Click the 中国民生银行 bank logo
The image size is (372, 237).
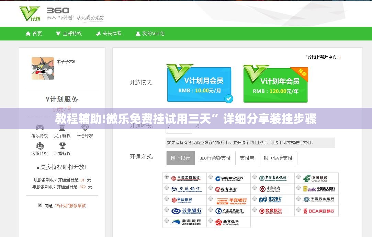tap(319, 199)
